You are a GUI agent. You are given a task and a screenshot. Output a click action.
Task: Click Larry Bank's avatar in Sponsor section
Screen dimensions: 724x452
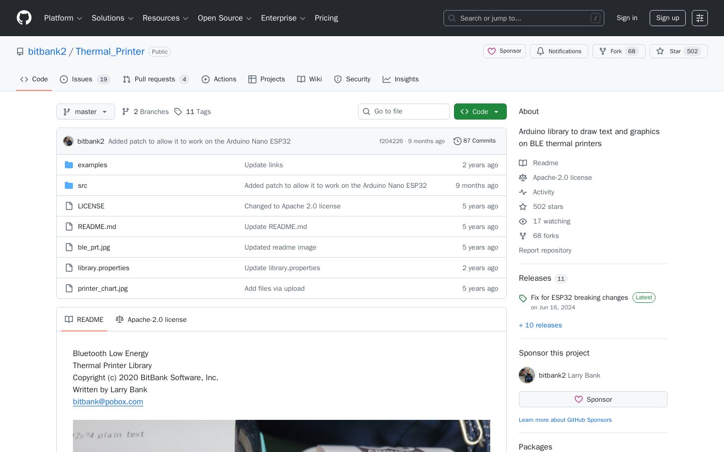click(527, 375)
